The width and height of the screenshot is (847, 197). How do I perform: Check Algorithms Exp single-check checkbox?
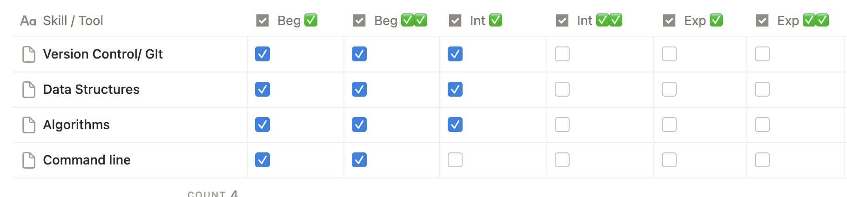coord(669,125)
